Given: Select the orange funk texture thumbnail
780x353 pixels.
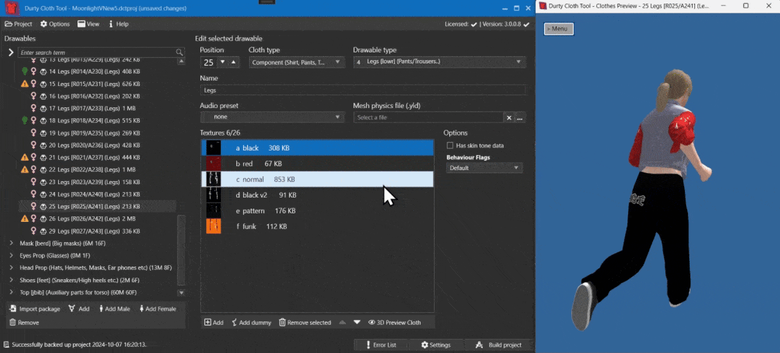Looking at the screenshot, I should (x=213, y=226).
